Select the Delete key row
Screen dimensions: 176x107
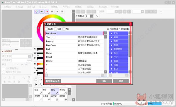tap(74, 61)
